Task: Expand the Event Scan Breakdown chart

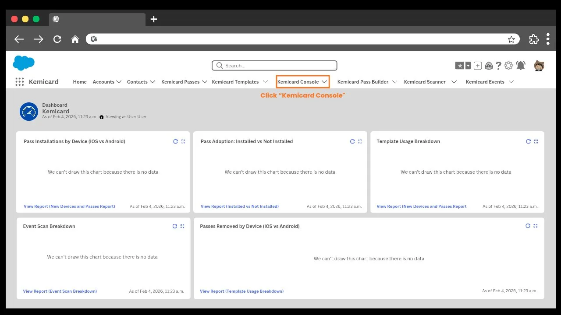Action: (x=182, y=226)
